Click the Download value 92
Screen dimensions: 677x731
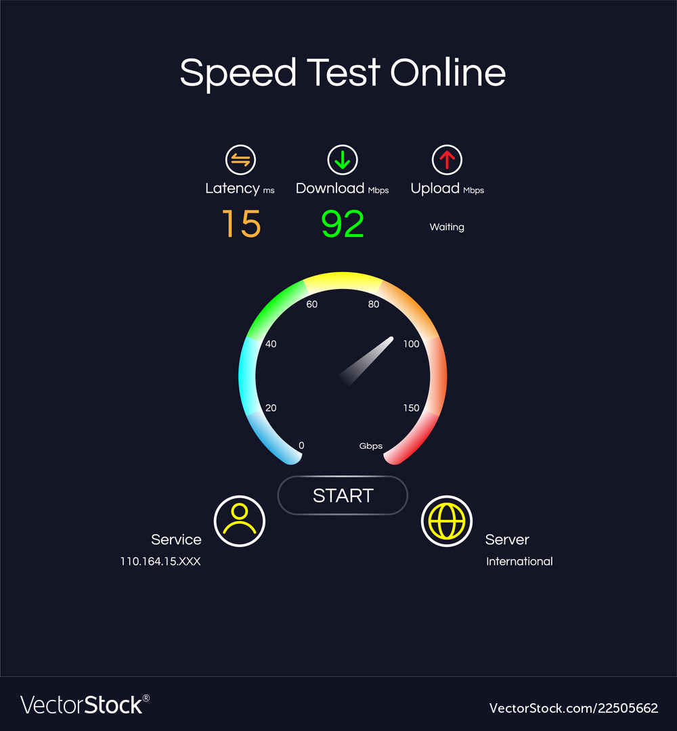[343, 224]
